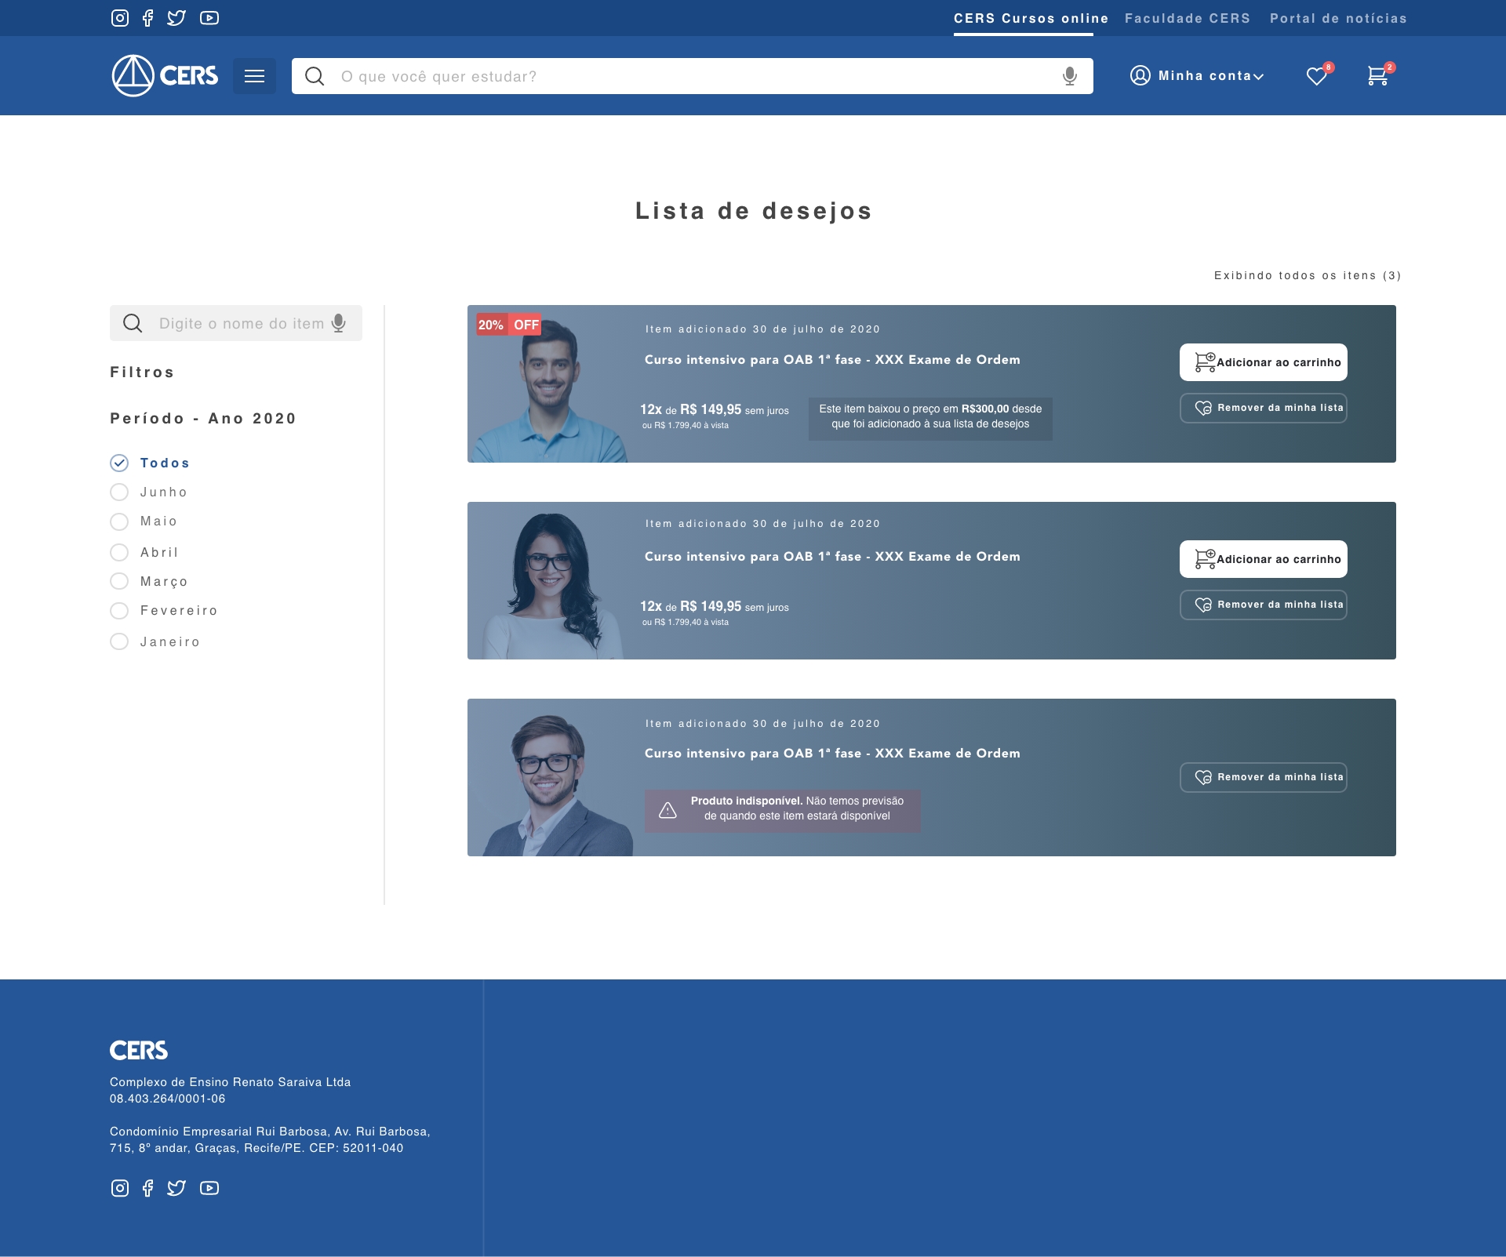Click the magnifier icon in main search bar
This screenshot has width=1506, height=1257.
click(315, 76)
